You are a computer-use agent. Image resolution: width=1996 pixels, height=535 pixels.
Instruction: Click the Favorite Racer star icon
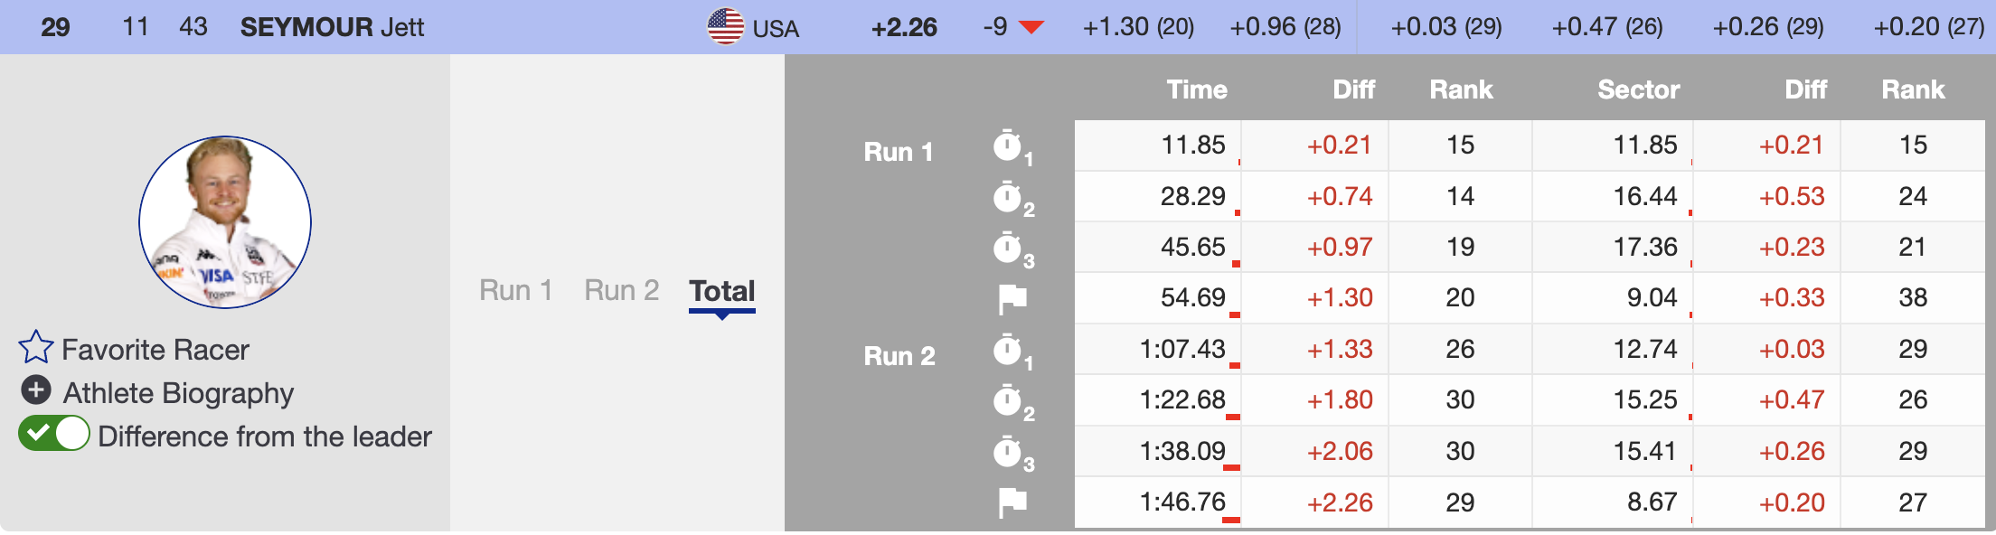(x=36, y=347)
